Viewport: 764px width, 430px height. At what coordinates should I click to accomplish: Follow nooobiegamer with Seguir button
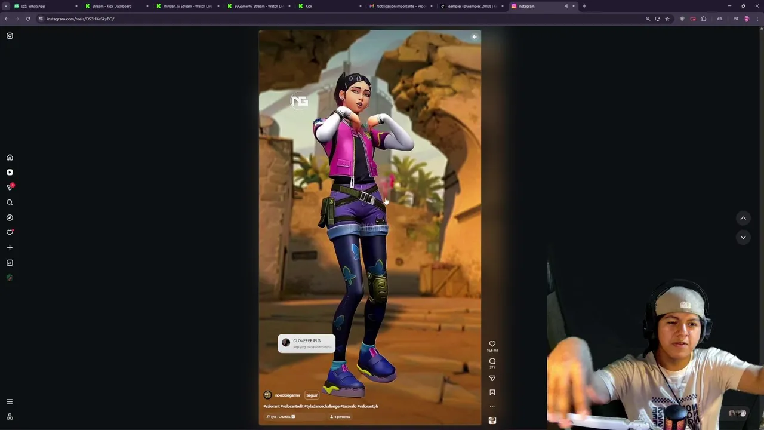(312, 395)
